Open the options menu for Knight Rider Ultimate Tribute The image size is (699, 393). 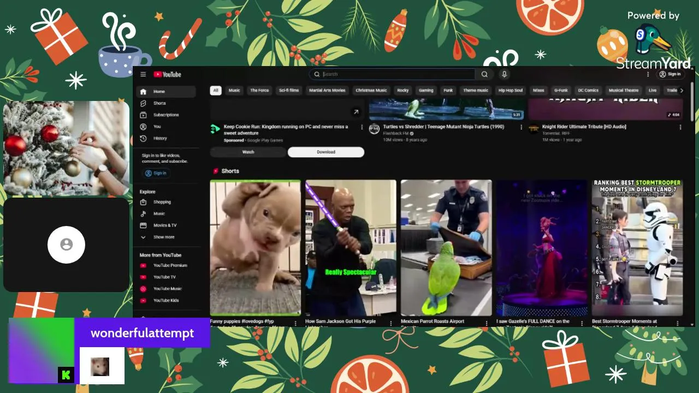(x=680, y=127)
